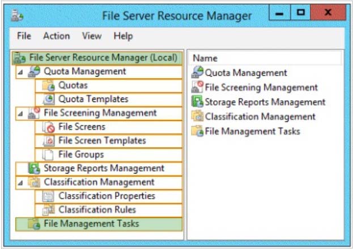Click the File Groups node icon
The width and height of the screenshot is (353, 249).
pyautogui.click(x=48, y=155)
